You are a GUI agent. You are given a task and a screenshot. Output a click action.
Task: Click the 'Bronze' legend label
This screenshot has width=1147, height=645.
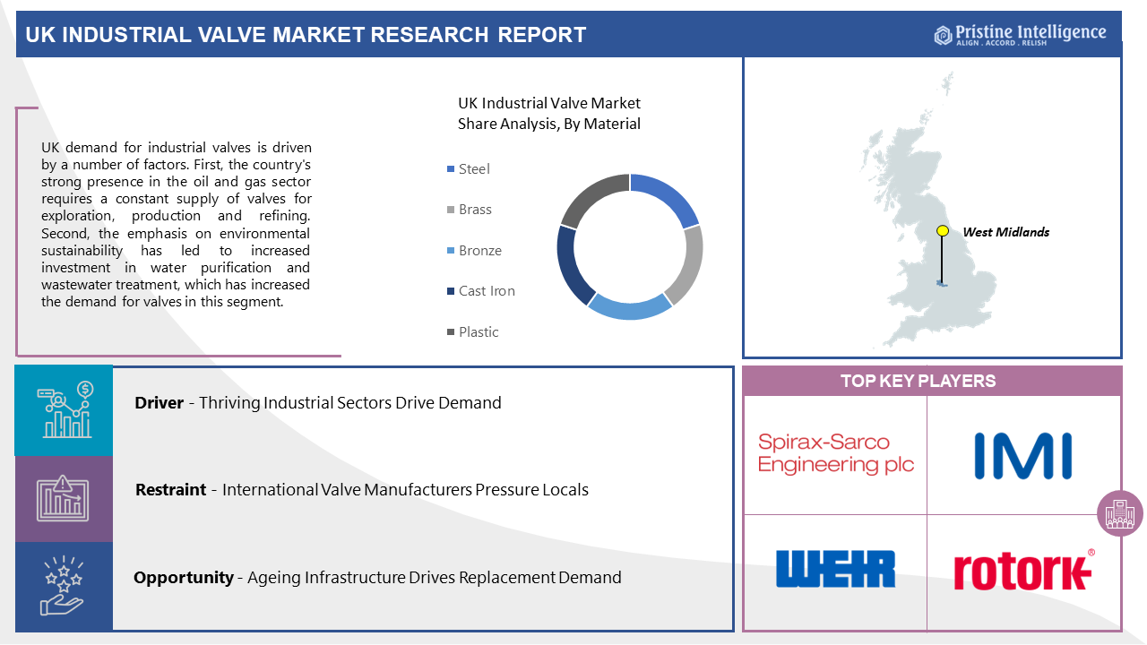[480, 251]
